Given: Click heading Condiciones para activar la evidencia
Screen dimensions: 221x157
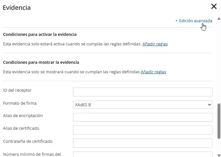Looking at the screenshot, I should 40,34.
